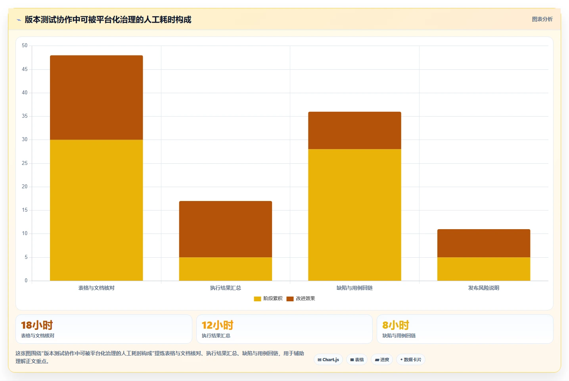This screenshot has width=569, height=381.
Task: Click the yellow segment of 发布风险说明 bar
Action: pos(484,269)
